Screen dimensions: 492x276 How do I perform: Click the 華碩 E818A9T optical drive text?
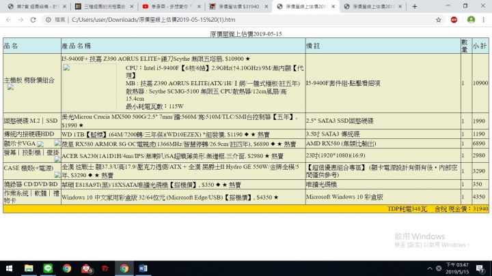[x=151, y=185]
